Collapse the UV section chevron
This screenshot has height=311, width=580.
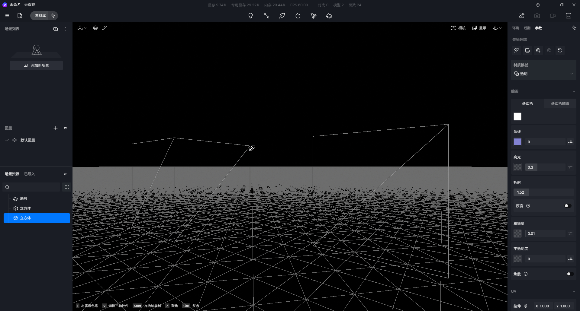click(x=574, y=291)
